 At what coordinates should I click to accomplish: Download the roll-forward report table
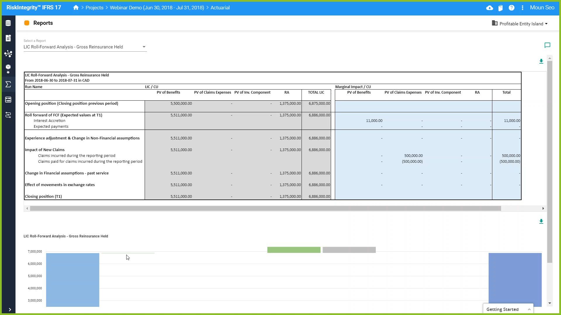point(541,61)
